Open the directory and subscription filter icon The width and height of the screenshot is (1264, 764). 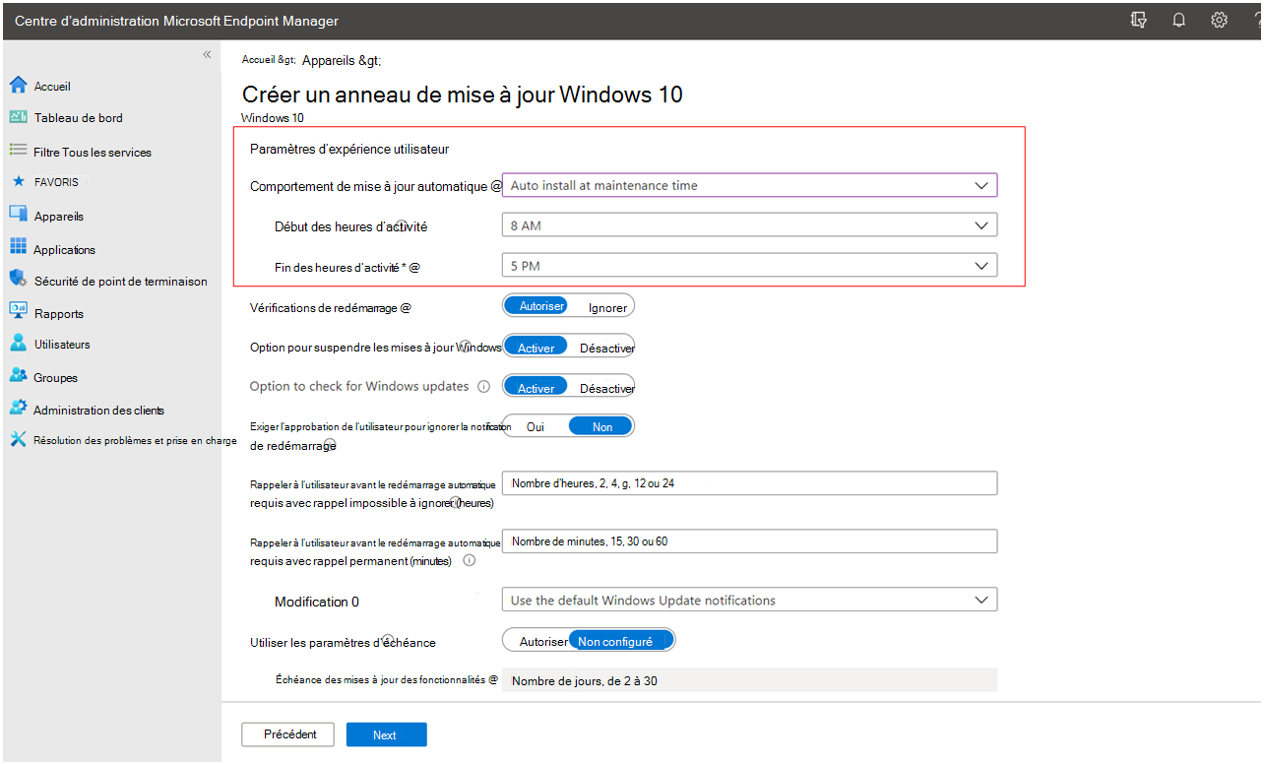(x=1139, y=20)
